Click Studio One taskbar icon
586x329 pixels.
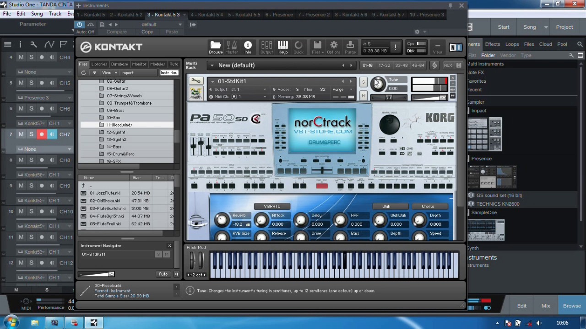pyautogui.click(x=94, y=323)
